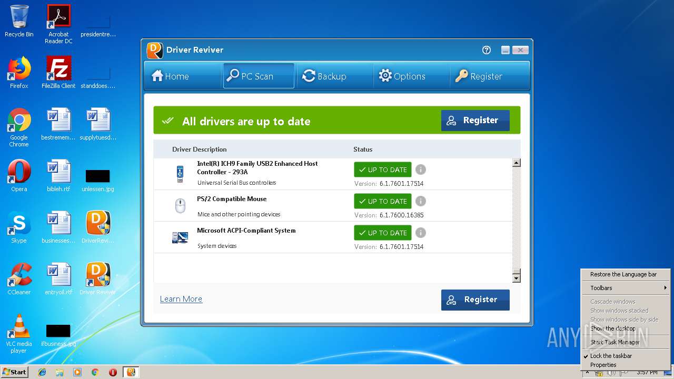
Task: Click Driver Reviver taskbar button
Action: pos(131,372)
